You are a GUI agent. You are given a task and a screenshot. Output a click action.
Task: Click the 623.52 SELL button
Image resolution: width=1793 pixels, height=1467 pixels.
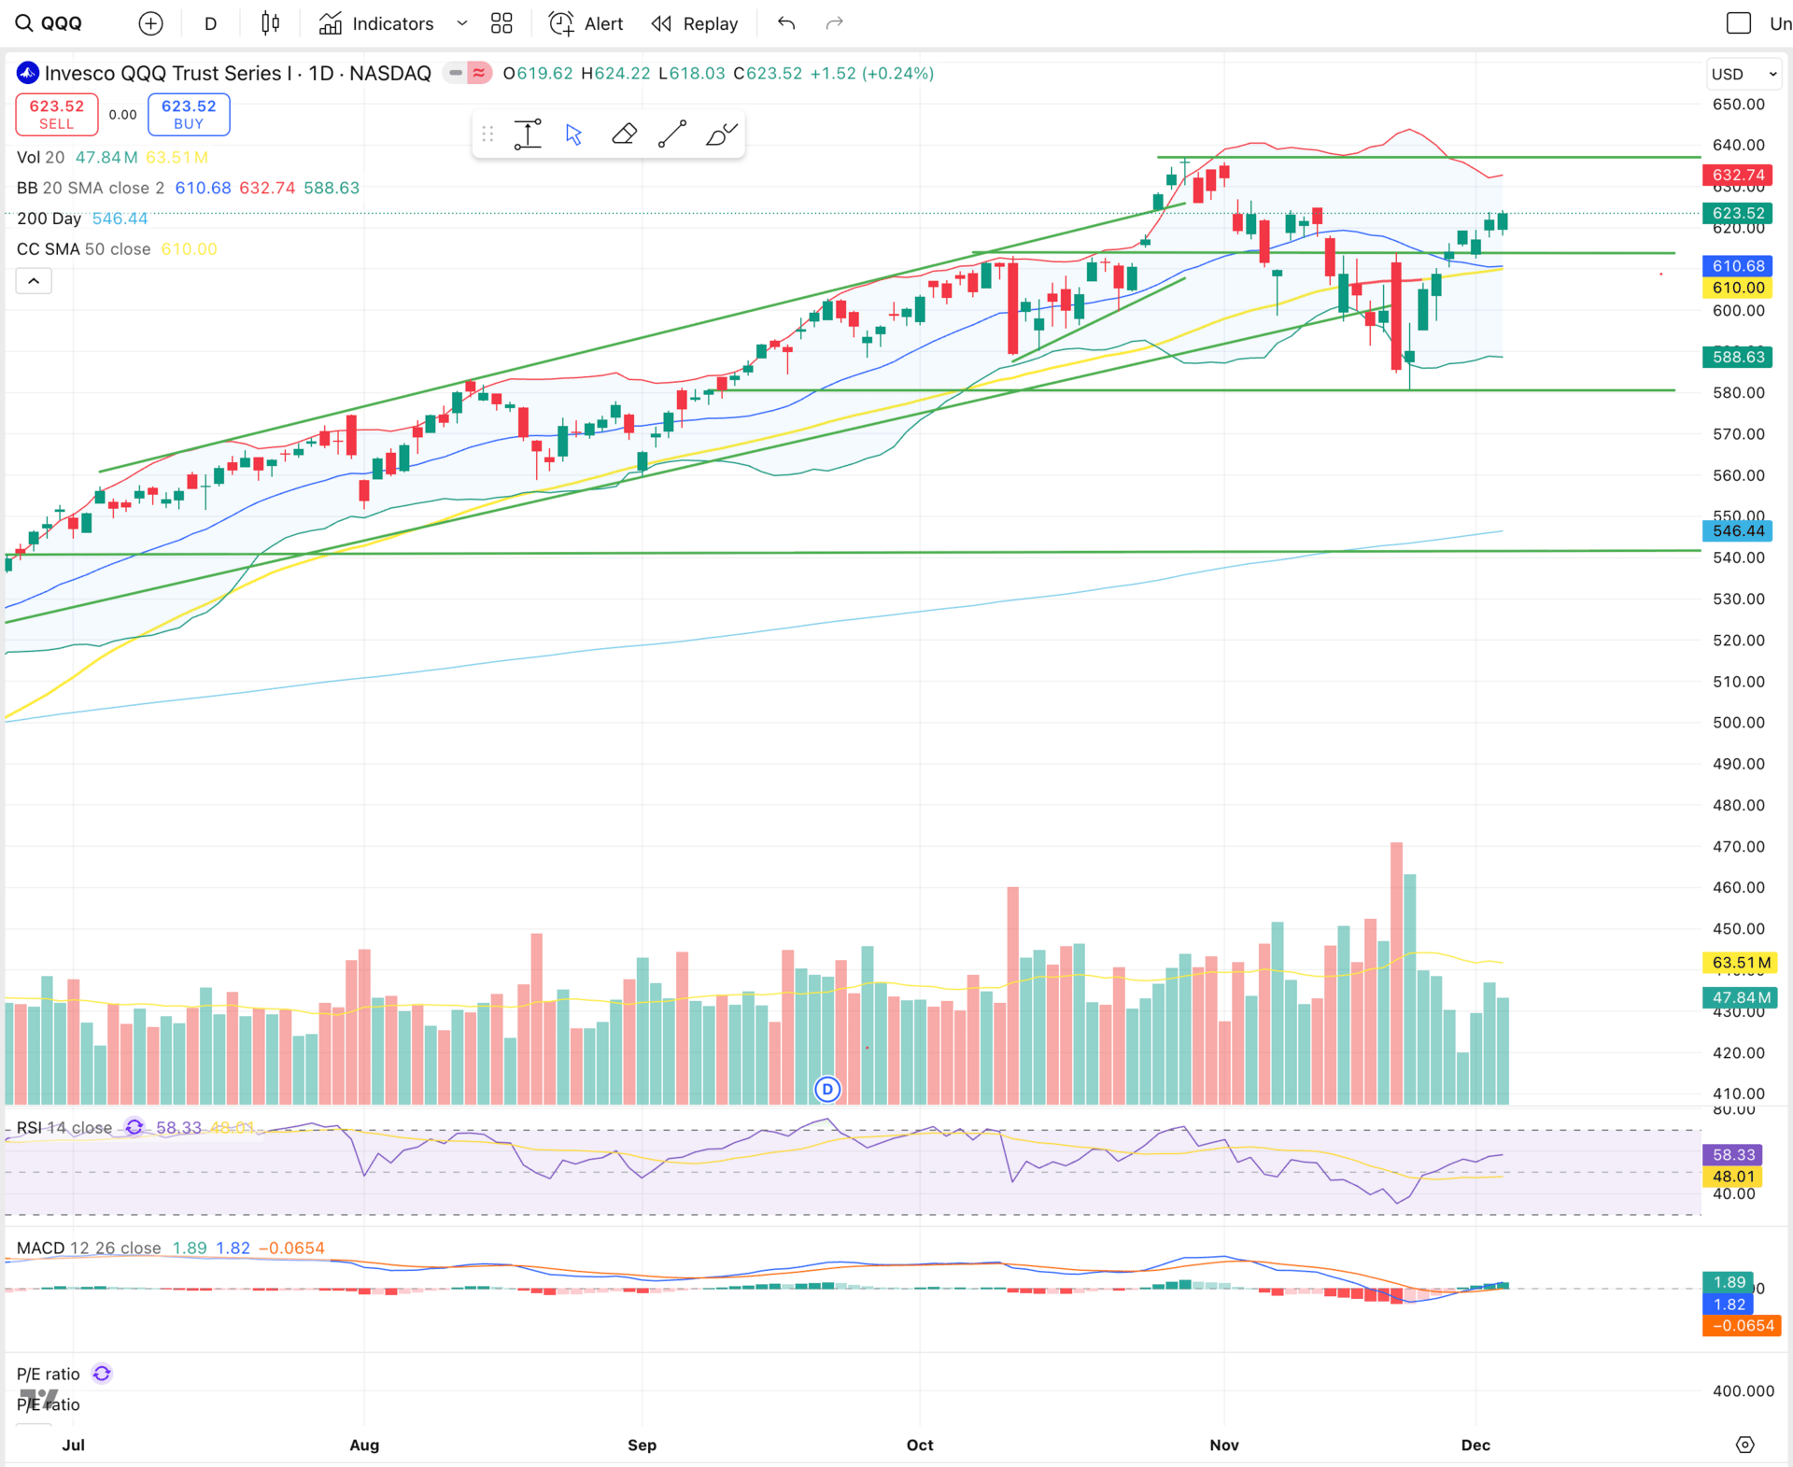[x=56, y=114]
